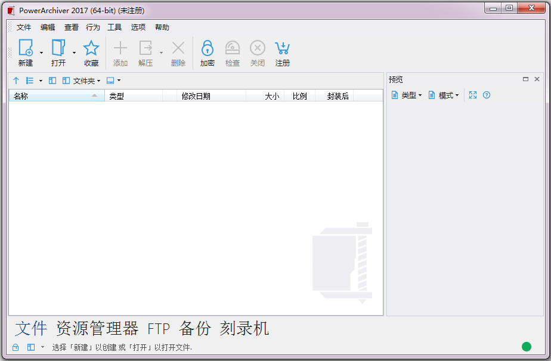This screenshot has height=361, width=551.
Task: Click the preview panel fullscreen expand icon
Action: point(473,94)
